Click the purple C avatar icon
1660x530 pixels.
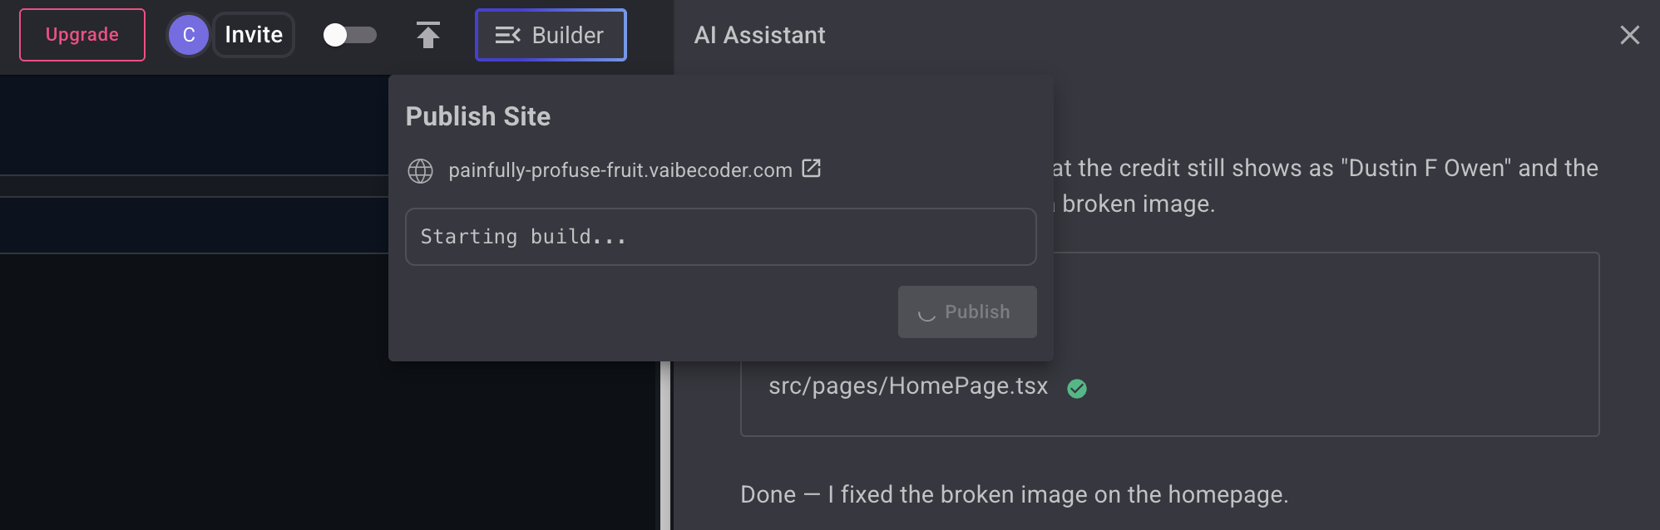[189, 35]
